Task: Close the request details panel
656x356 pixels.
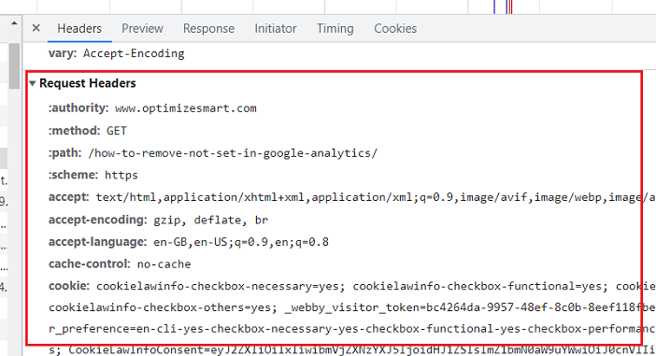Action: (x=36, y=28)
